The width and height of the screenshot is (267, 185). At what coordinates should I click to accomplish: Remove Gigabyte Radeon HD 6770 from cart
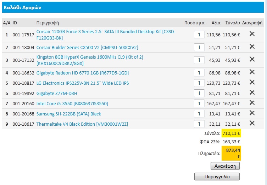252,72
